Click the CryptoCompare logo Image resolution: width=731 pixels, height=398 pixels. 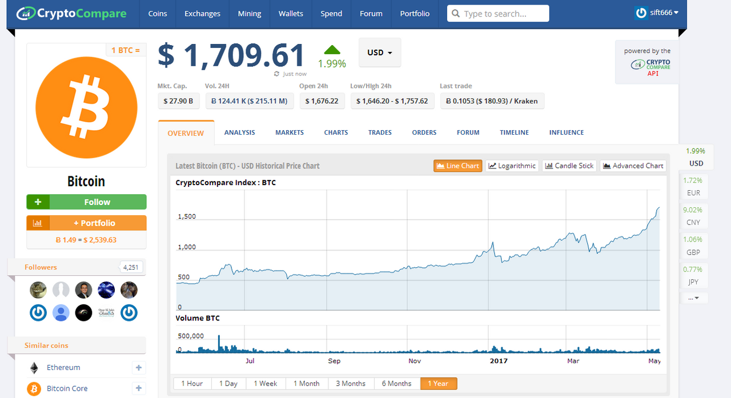(x=71, y=13)
